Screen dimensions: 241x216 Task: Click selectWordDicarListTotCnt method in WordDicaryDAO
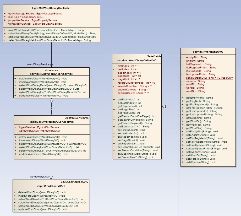(x=51, y=199)
